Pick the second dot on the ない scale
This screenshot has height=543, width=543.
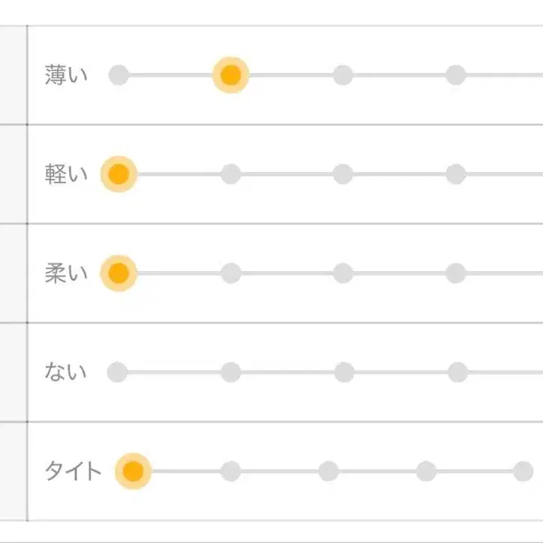[x=231, y=372]
